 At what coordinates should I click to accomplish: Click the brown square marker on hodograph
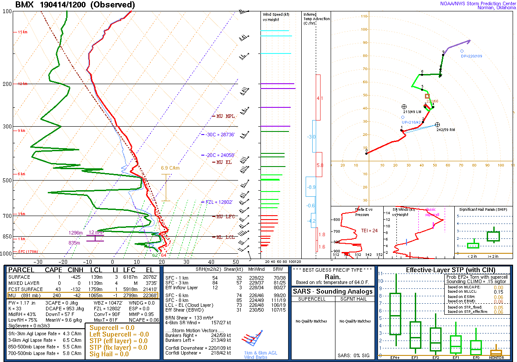pyautogui.click(x=427, y=96)
